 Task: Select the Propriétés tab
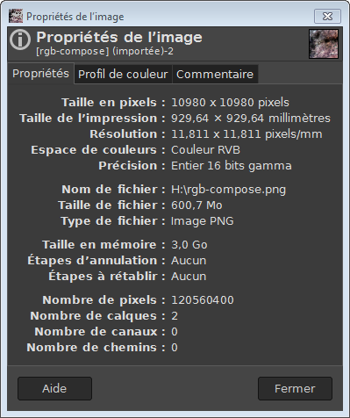pos(40,74)
